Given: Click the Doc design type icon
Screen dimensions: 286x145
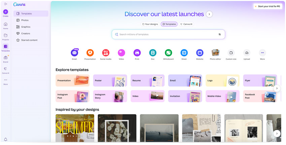Looking at the screenshot, I should coord(153,53).
